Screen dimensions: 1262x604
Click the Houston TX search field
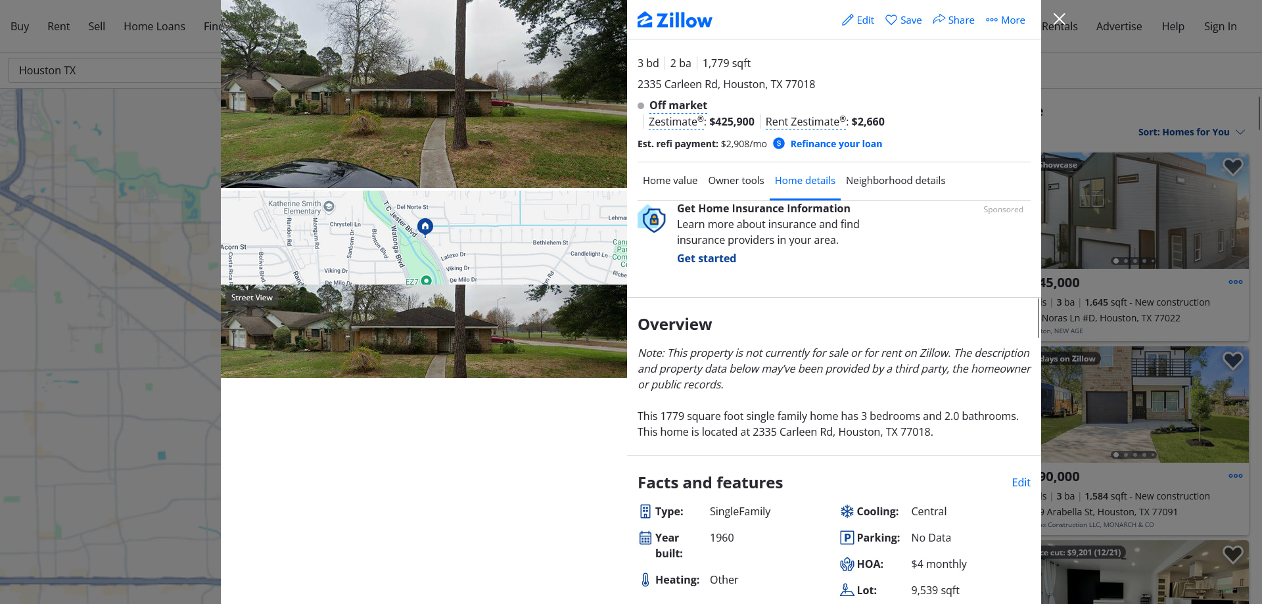coord(114,70)
